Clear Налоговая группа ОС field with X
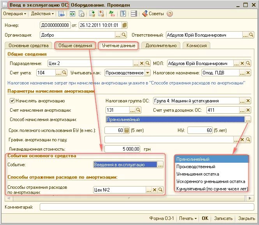This screenshot has width=259, height=225. (248, 101)
